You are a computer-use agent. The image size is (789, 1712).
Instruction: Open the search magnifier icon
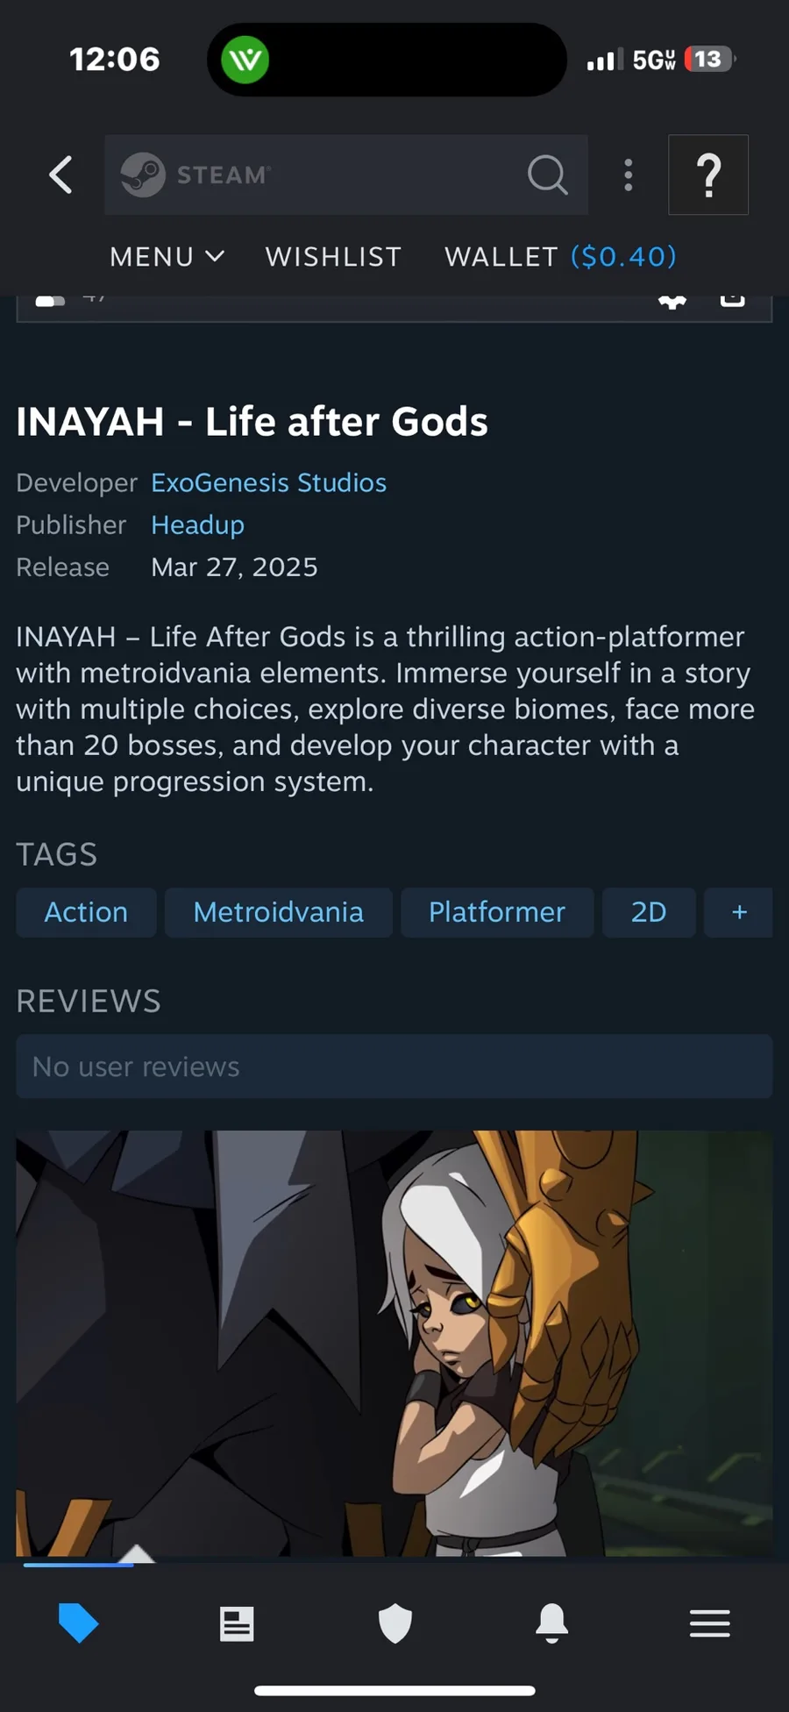[548, 175]
